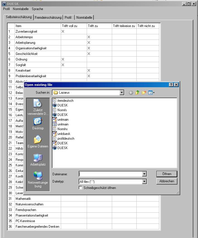
Task: Close the Open existing file dialog
Action: click(176, 85)
